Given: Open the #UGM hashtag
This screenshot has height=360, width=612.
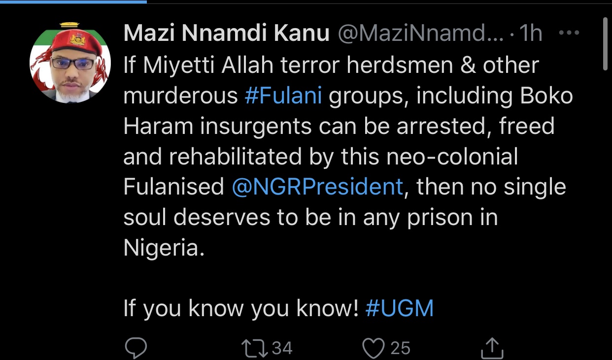Looking at the screenshot, I should (x=400, y=308).
